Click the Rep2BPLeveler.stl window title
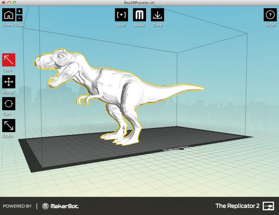The height and width of the screenshot is (215, 279). (139, 3)
